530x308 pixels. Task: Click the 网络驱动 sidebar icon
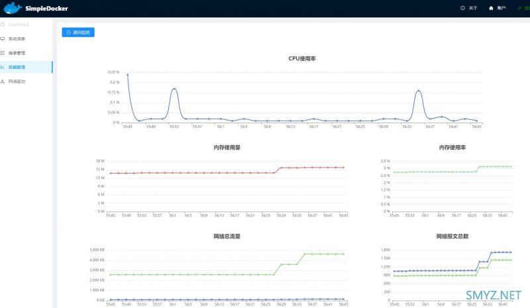(3, 81)
